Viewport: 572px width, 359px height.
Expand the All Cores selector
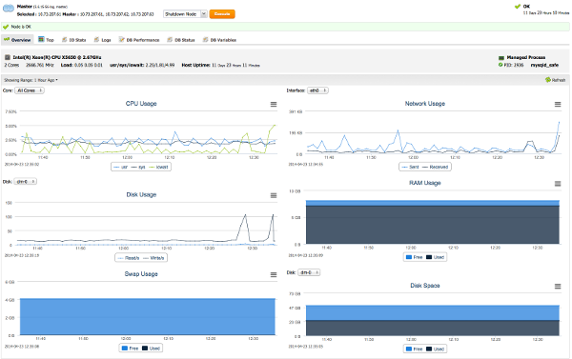pyautogui.click(x=30, y=90)
